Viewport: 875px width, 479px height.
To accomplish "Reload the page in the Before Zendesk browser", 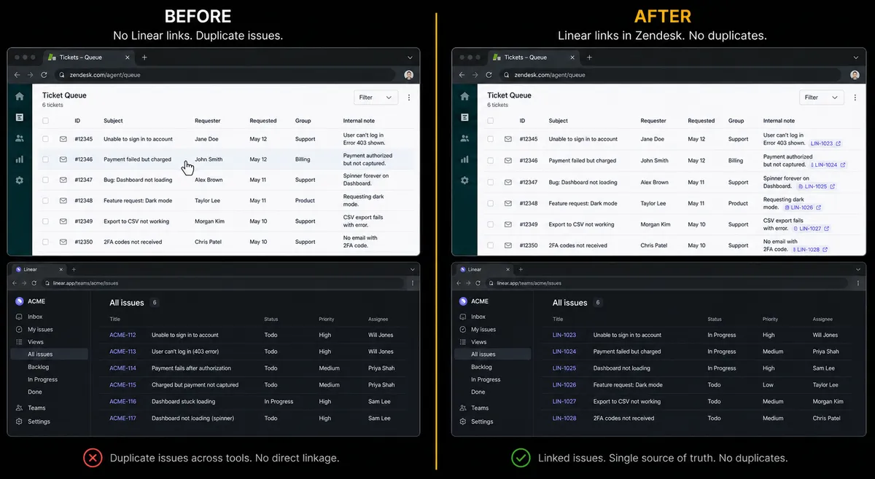I will (x=44, y=74).
